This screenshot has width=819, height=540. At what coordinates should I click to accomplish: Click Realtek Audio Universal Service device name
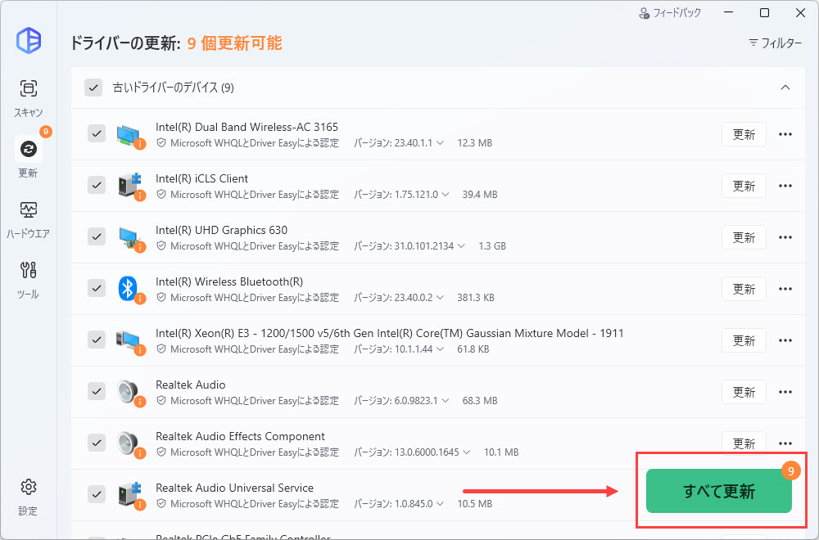coord(234,488)
